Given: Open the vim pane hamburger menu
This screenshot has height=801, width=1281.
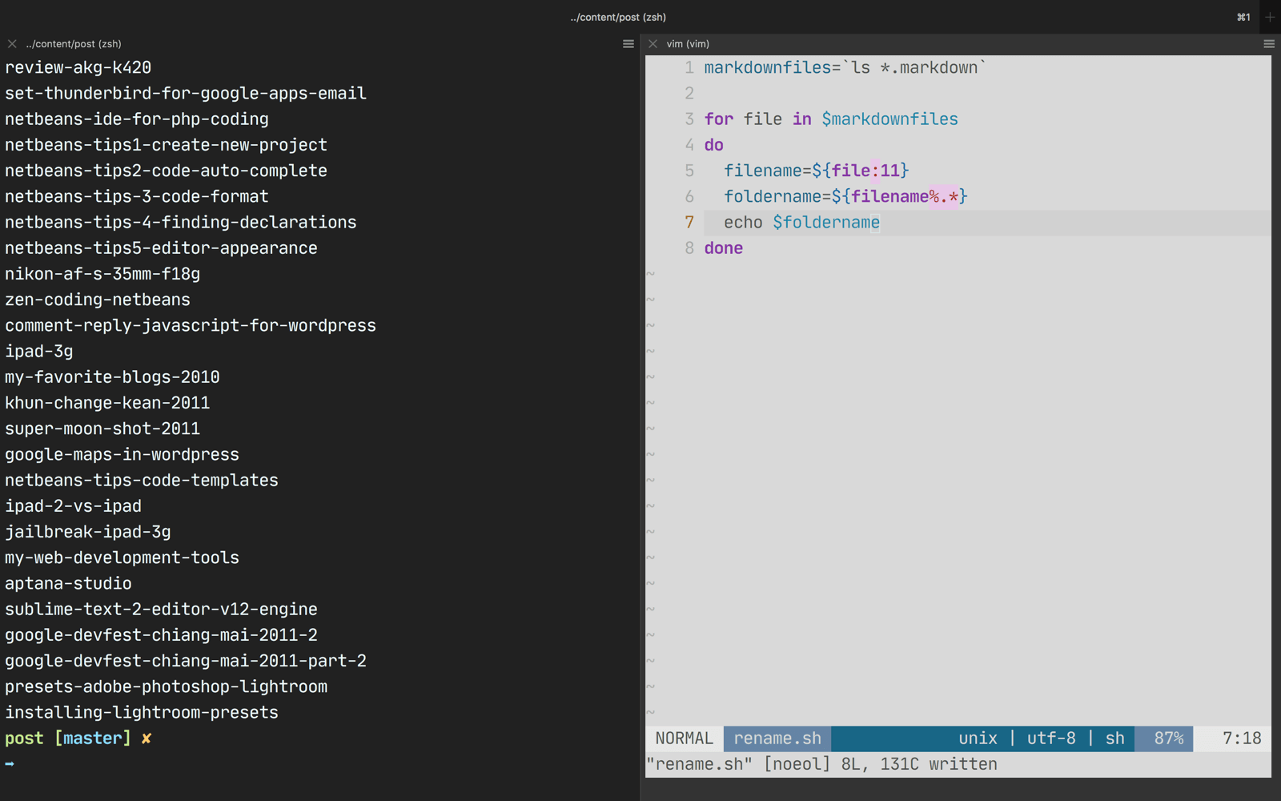Looking at the screenshot, I should click(x=1269, y=44).
